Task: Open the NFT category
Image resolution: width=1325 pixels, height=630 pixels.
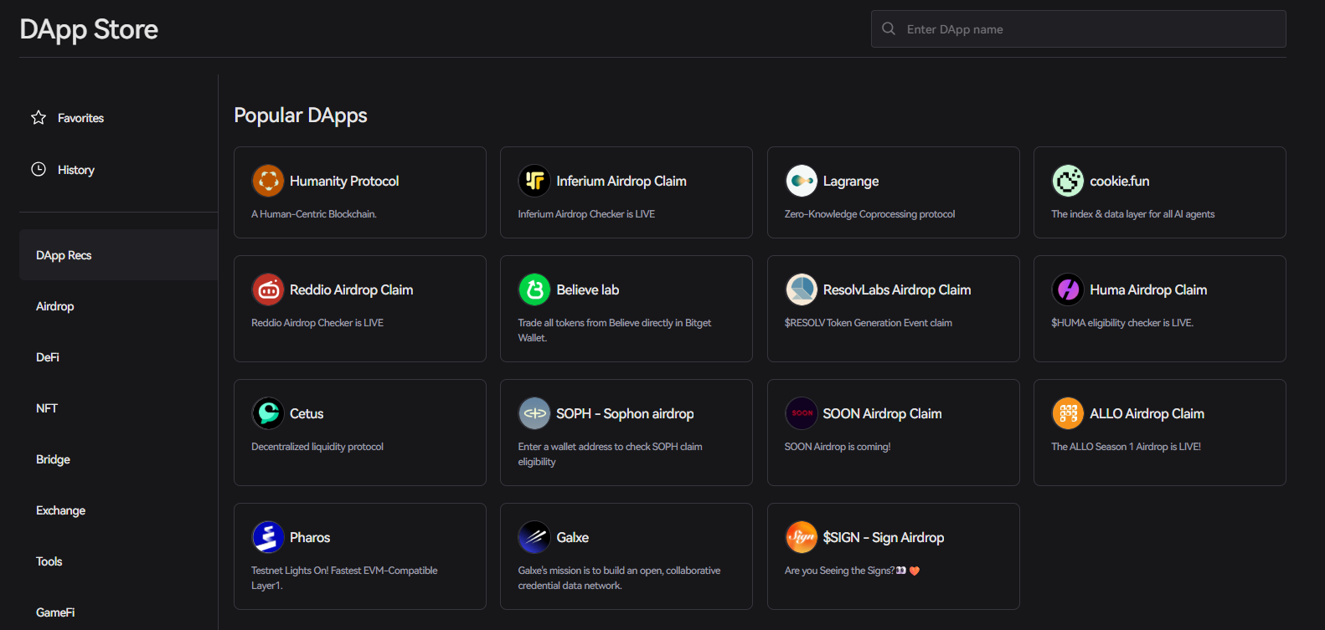Action: [x=47, y=408]
